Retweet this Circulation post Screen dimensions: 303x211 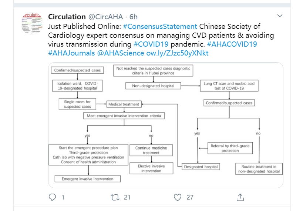[115, 197]
